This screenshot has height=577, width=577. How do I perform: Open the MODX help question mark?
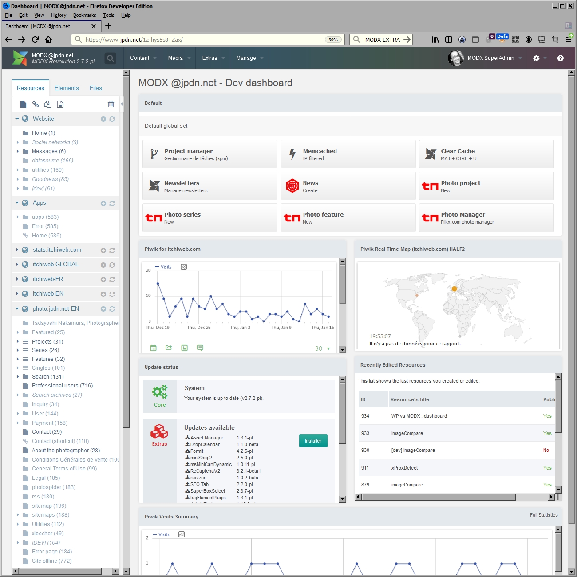[561, 58]
